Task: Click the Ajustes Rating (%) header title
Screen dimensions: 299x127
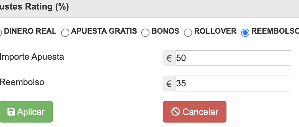Action: (x=34, y=7)
